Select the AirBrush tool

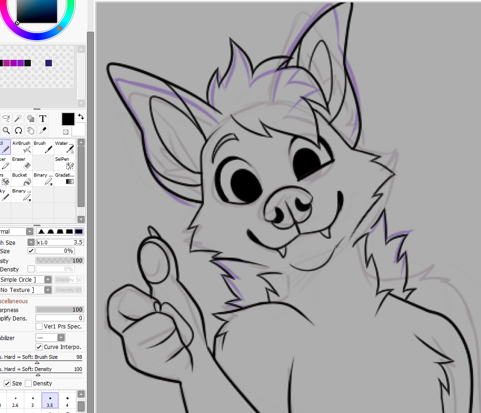(x=22, y=147)
